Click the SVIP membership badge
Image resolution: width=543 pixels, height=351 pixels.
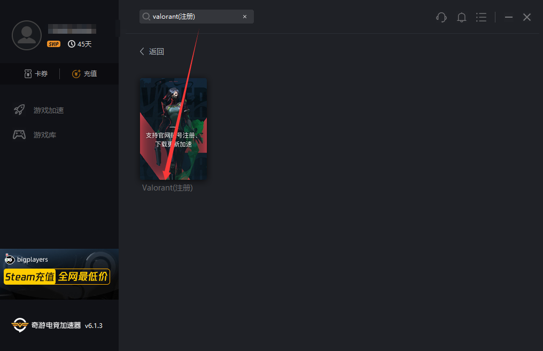pos(53,44)
